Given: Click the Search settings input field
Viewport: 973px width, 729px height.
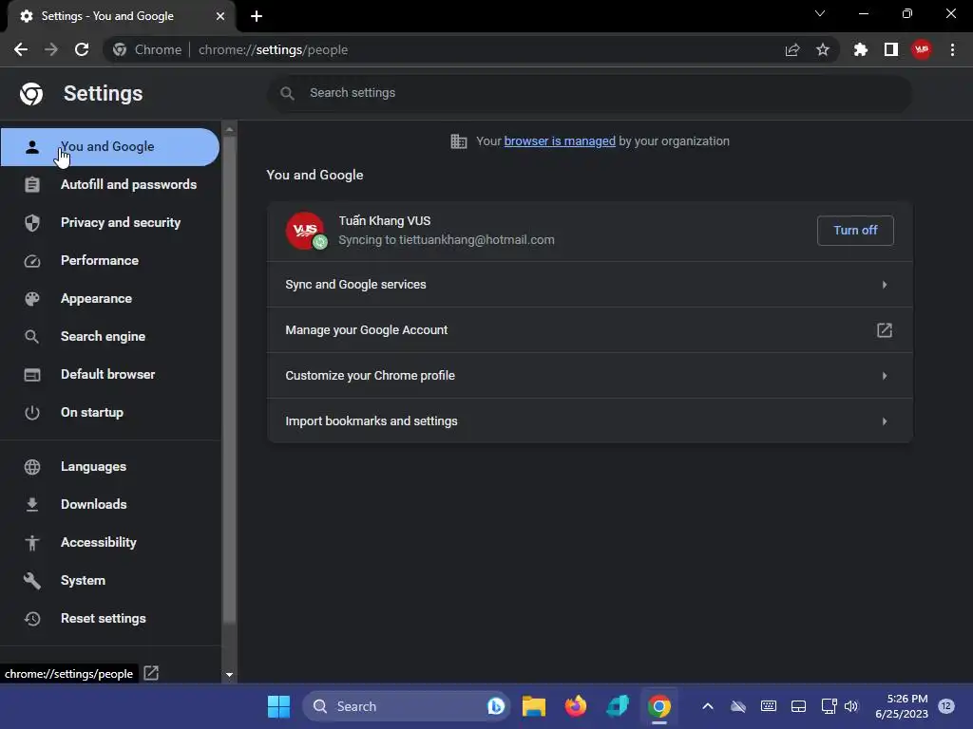Looking at the screenshot, I should coord(589,93).
